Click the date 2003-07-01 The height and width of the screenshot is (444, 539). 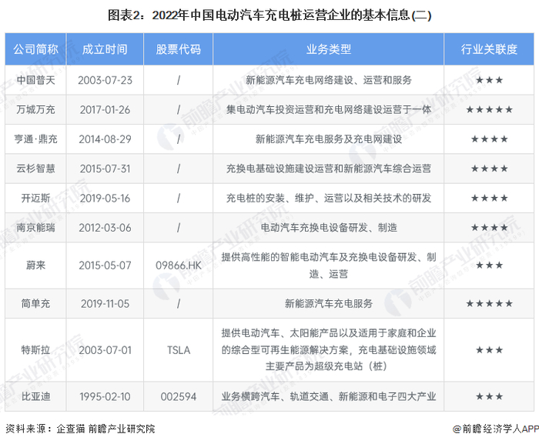tap(105, 350)
